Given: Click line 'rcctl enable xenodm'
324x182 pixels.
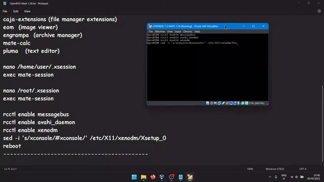Looking at the screenshot, I should 30,130.
